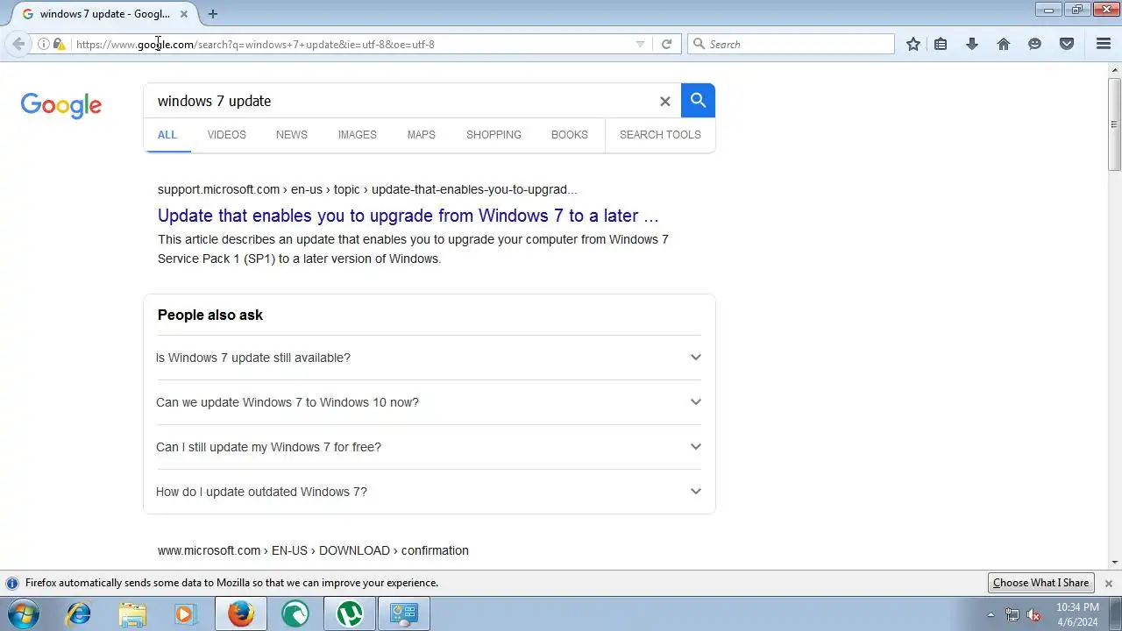This screenshot has height=631, width=1122.
Task: Expand "Can I still update my Windows 7 for free?"
Action: coord(429,447)
